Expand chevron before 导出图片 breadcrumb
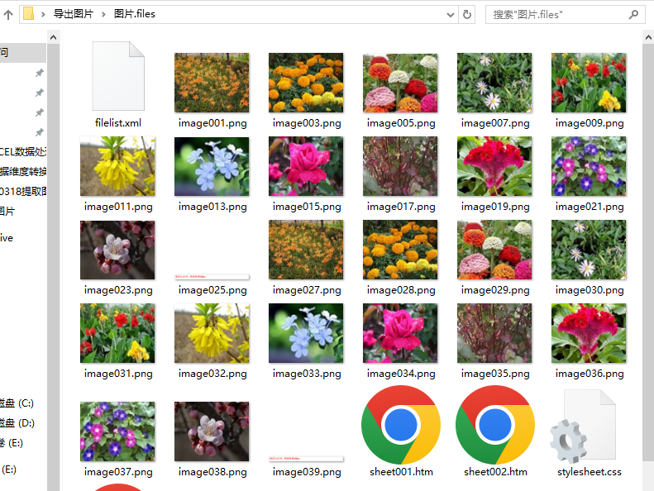The height and width of the screenshot is (491, 654). tap(43, 15)
